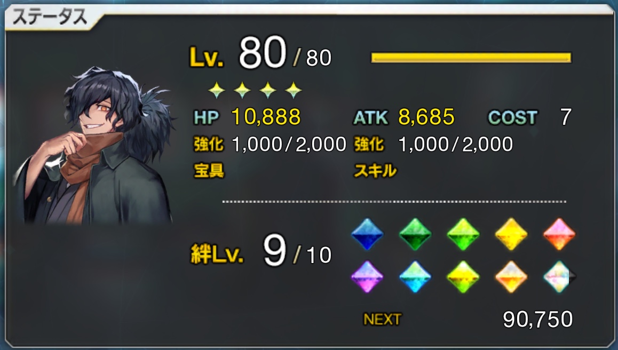Click the yellow level experience bar
The width and height of the screenshot is (618, 350).
(471, 58)
